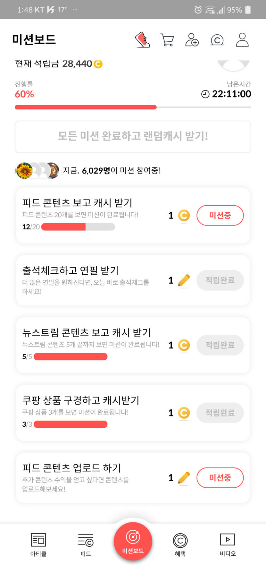Switch to the 피드 tab

pos(86,544)
